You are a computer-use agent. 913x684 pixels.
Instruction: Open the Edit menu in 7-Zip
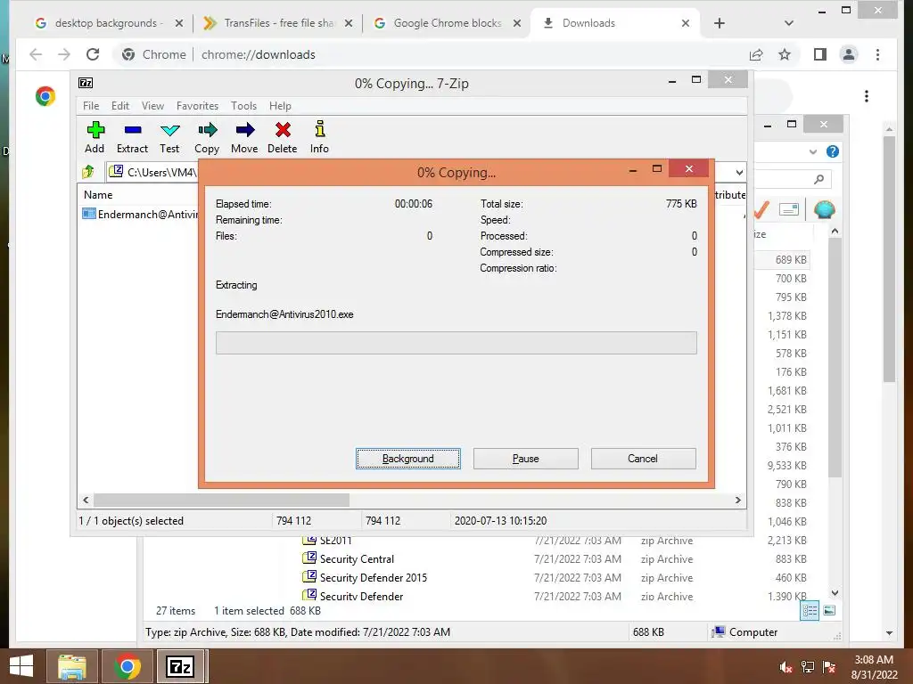120,106
